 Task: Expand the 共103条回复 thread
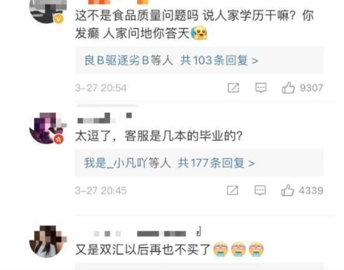(x=219, y=61)
